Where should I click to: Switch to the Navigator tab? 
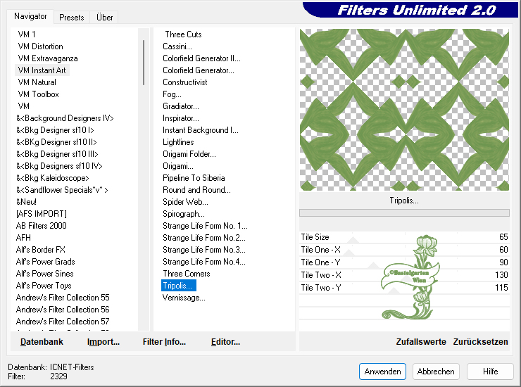coord(30,16)
